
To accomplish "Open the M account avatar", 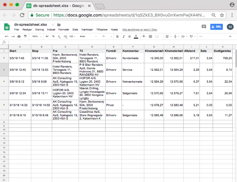I will [x=230, y=27].
